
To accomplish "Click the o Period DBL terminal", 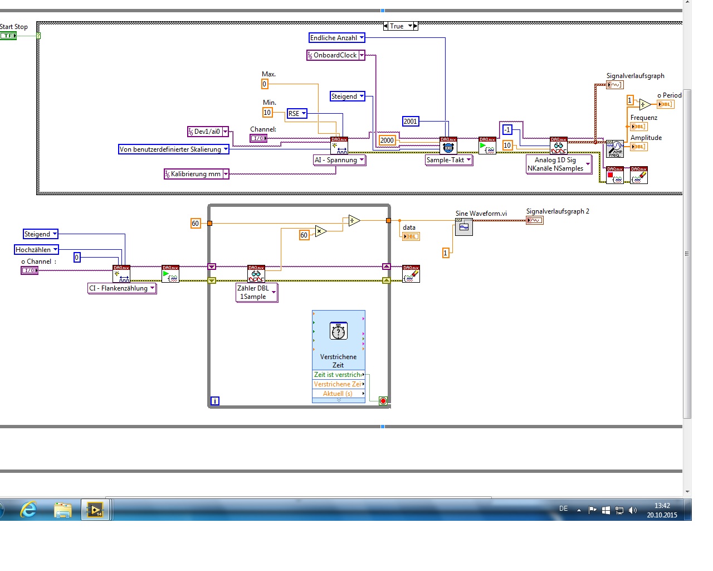I will [666, 104].
